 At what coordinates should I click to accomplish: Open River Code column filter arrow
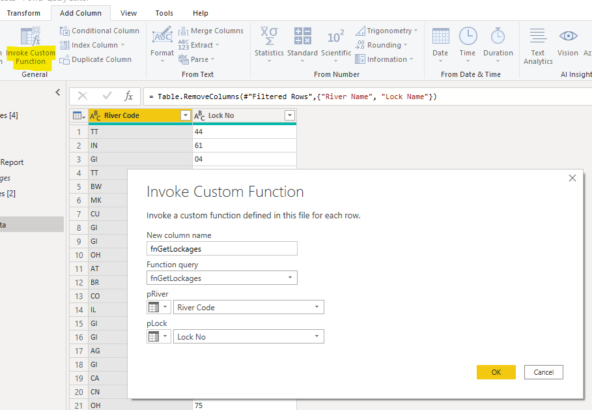point(186,115)
